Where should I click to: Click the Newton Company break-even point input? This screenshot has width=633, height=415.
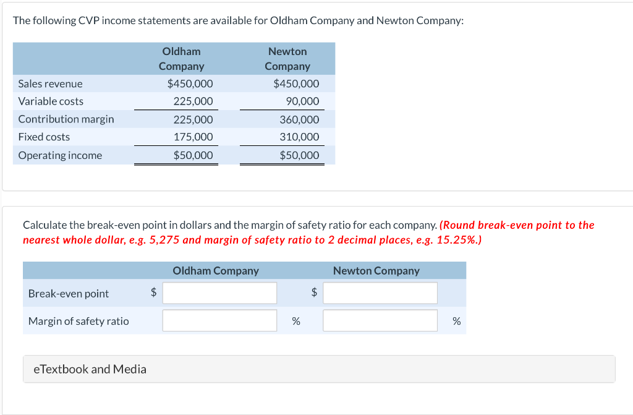pyautogui.click(x=380, y=293)
